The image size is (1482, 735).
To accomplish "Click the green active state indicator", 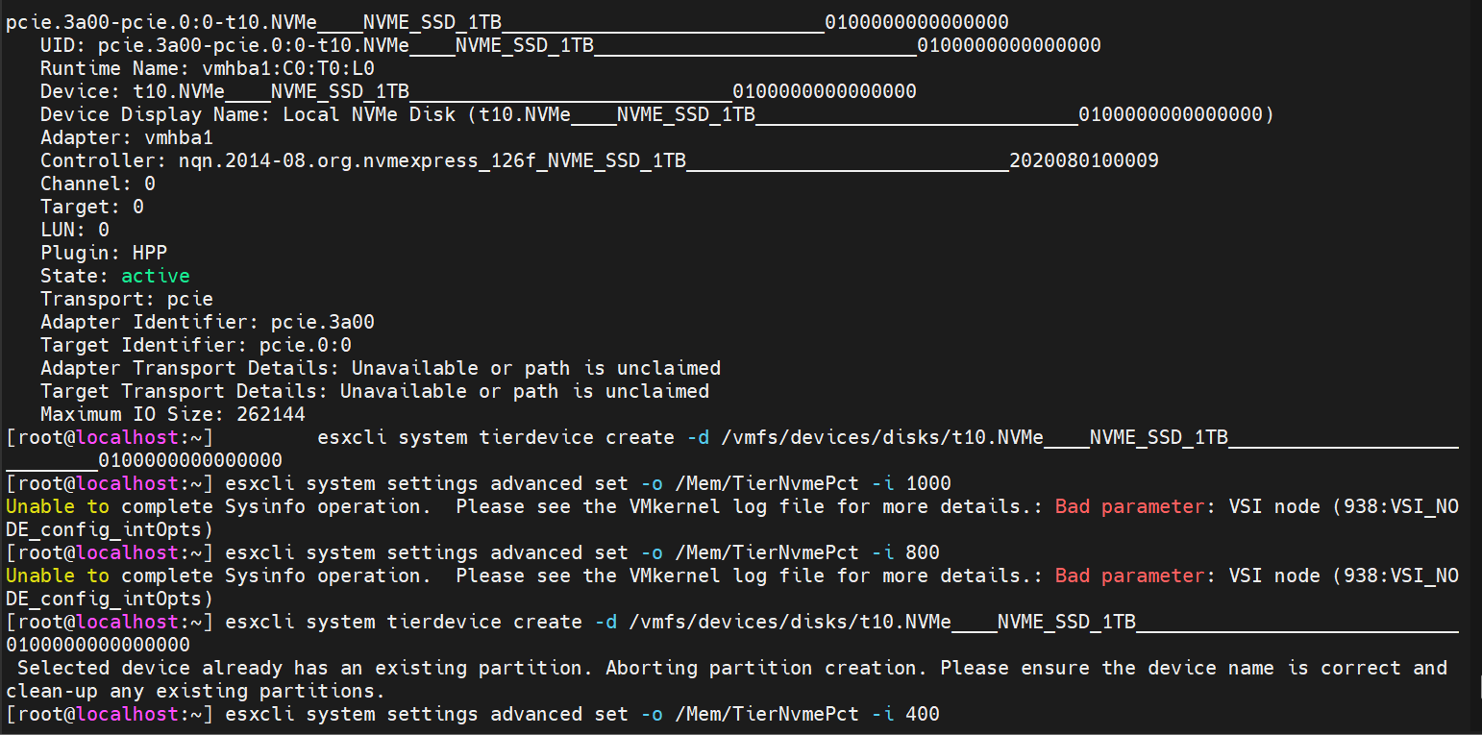I will tap(156, 276).
